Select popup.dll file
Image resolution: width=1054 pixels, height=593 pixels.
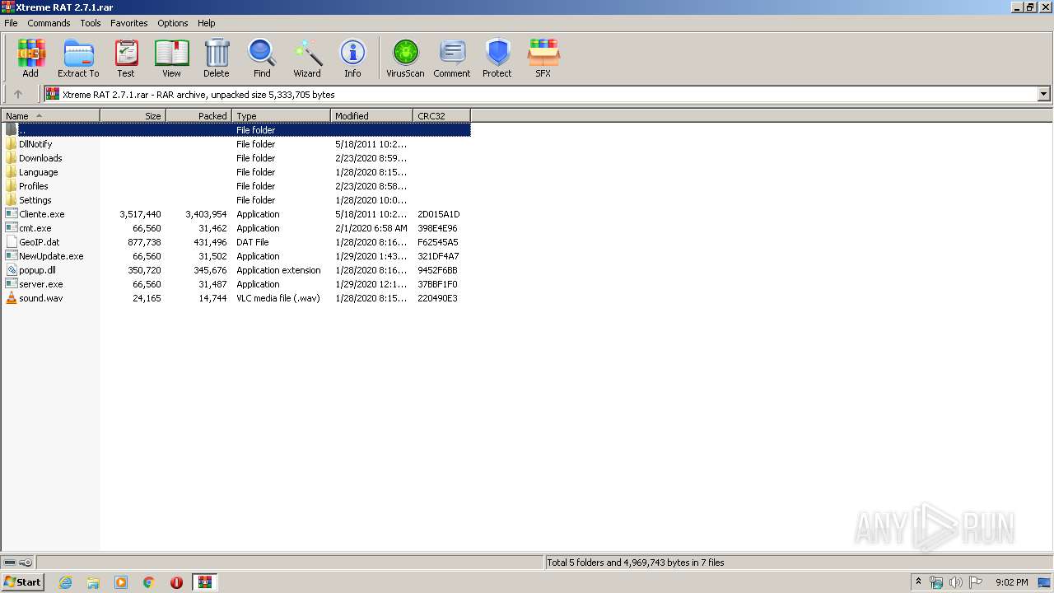tap(37, 270)
